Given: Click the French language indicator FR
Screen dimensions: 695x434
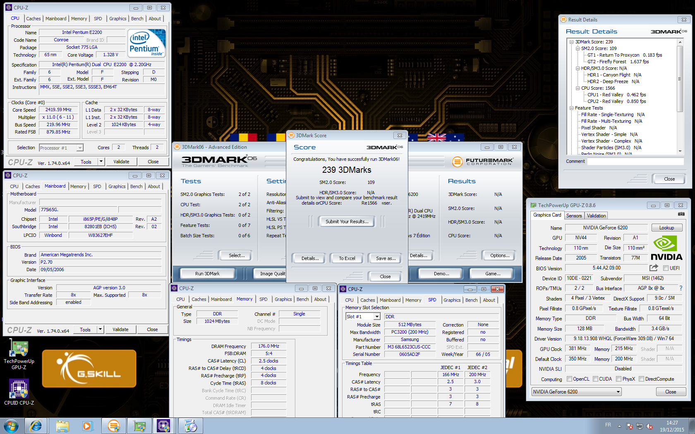Looking at the screenshot, I should (608, 424).
